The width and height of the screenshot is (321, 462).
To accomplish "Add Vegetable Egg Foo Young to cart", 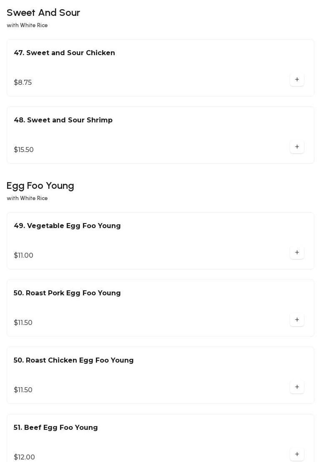I will pyautogui.click(x=297, y=252).
